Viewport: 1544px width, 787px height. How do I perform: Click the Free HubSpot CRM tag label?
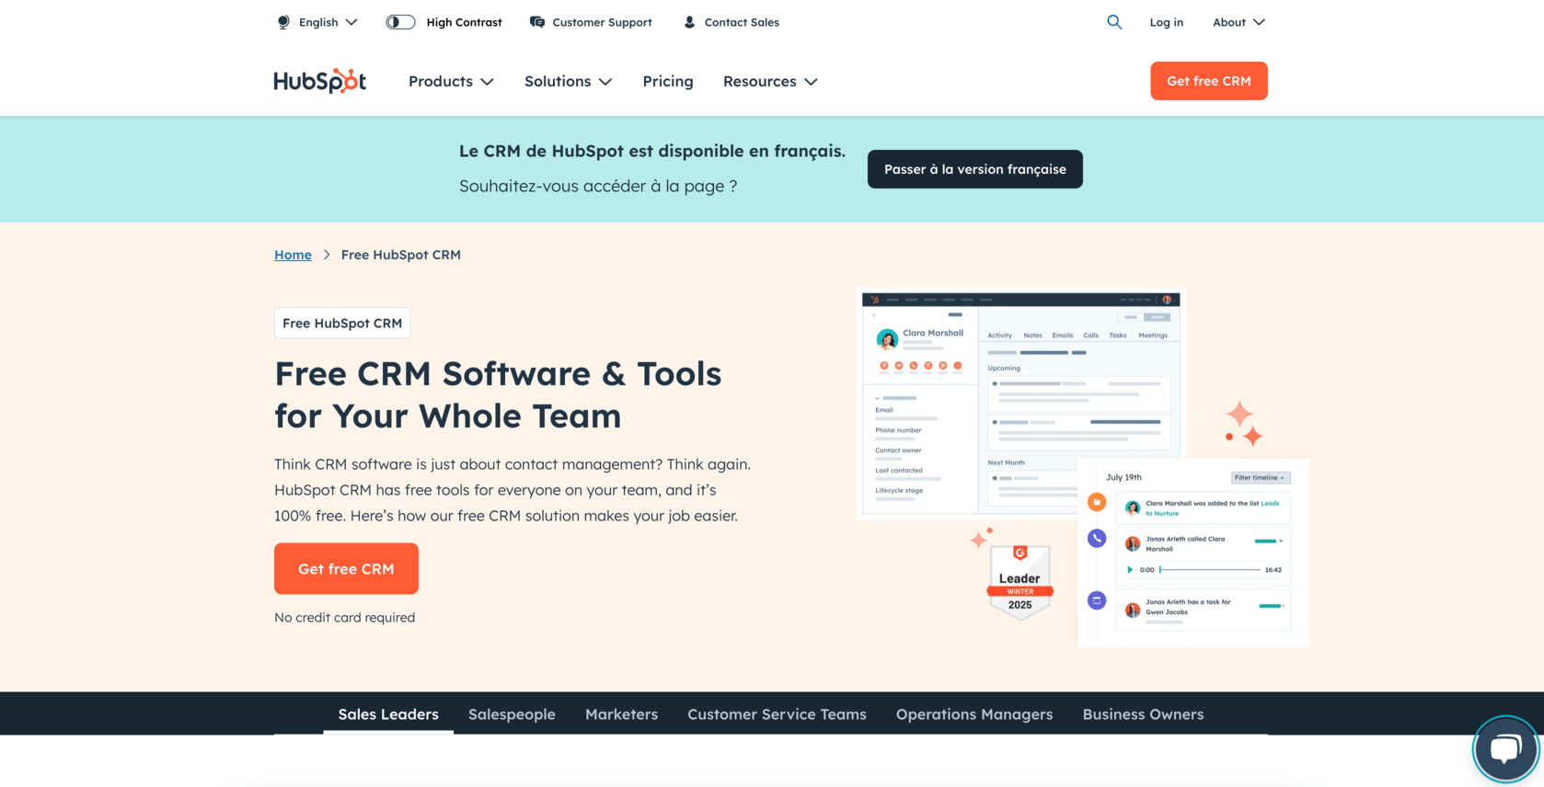(x=342, y=323)
